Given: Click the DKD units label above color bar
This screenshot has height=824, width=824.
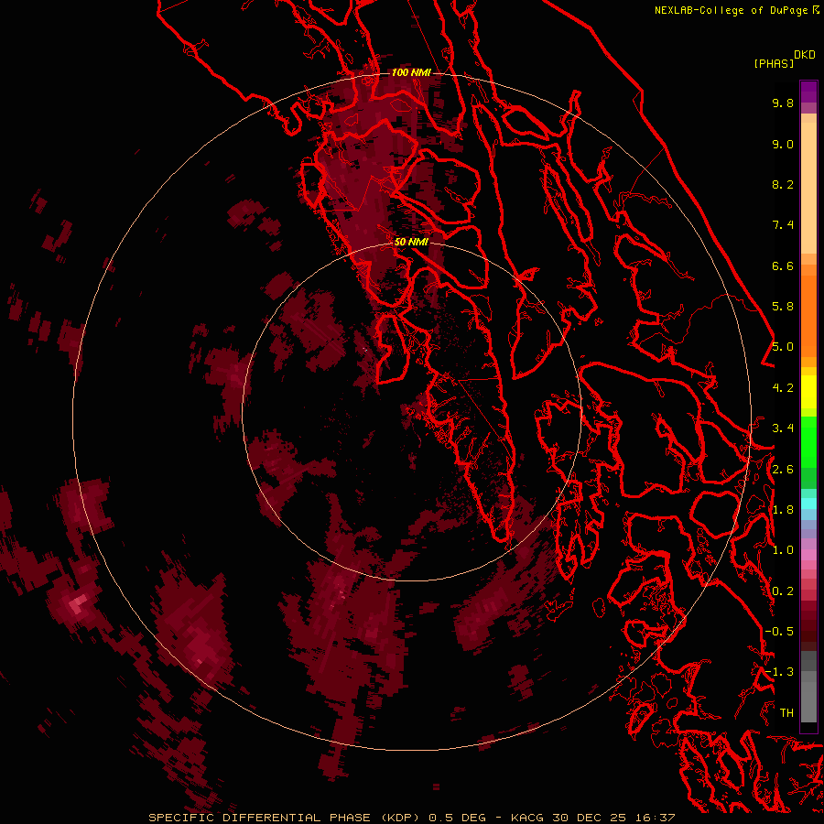Looking at the screenshot, I should tap(804, 55).
